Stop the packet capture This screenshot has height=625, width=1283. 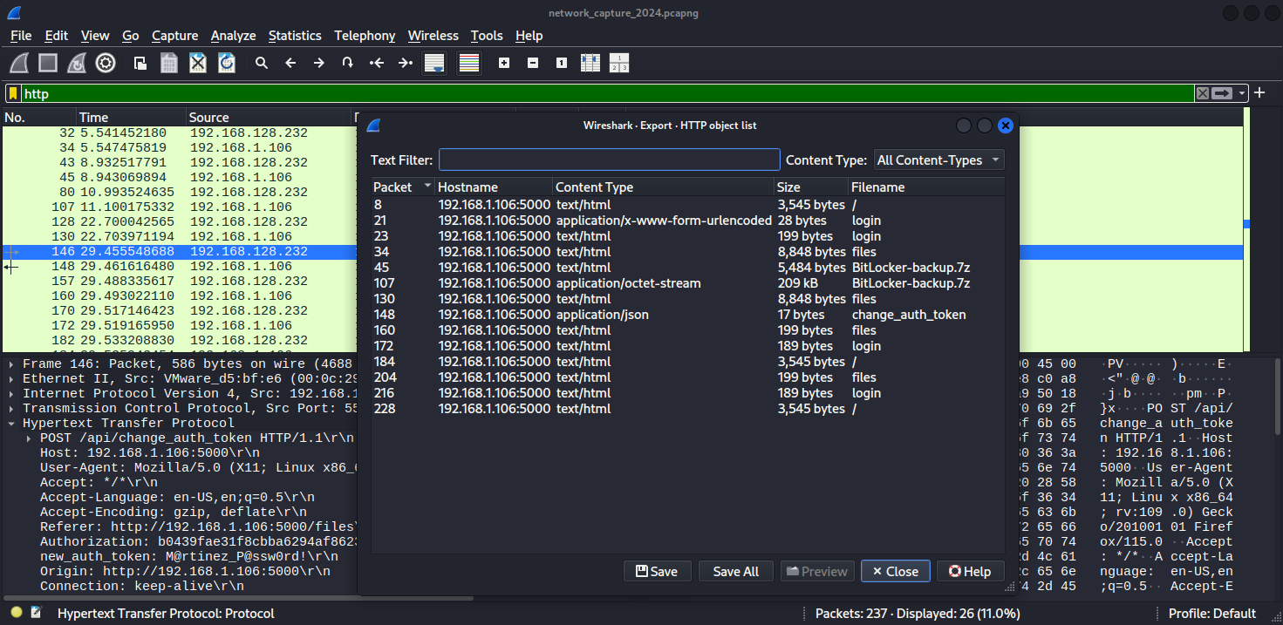pyautogui.click(x=48, y=63)
